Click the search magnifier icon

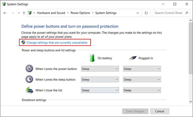(x=186, y=13)
